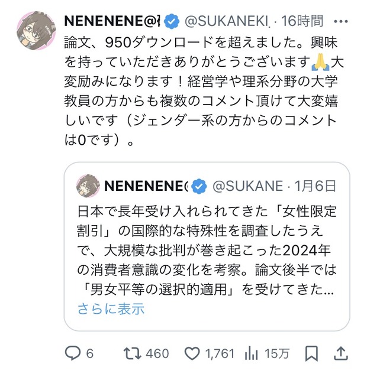Open the quoted tweet avatar

click(88, 186)
